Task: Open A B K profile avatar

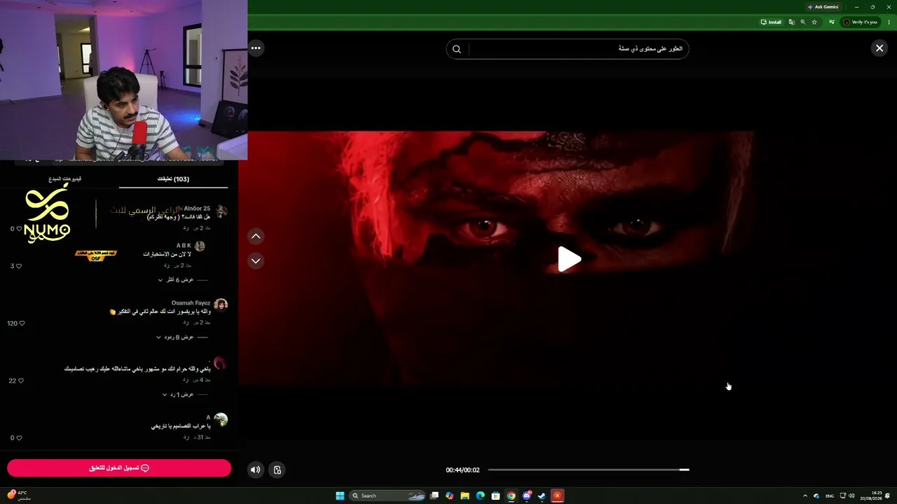Action: (200, 246)
